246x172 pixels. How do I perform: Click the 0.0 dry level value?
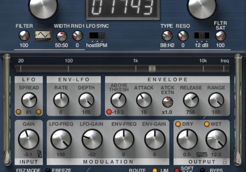point(187,155)
